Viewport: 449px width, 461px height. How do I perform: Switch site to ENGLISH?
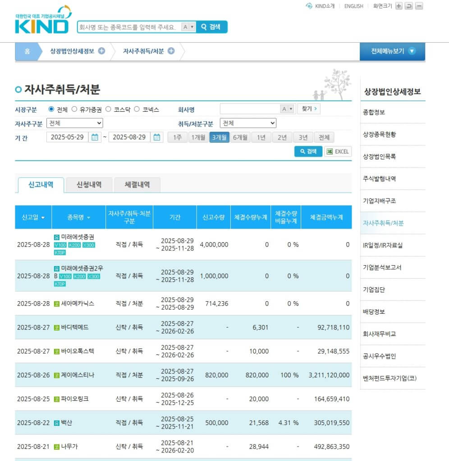(x=353, y=6)
